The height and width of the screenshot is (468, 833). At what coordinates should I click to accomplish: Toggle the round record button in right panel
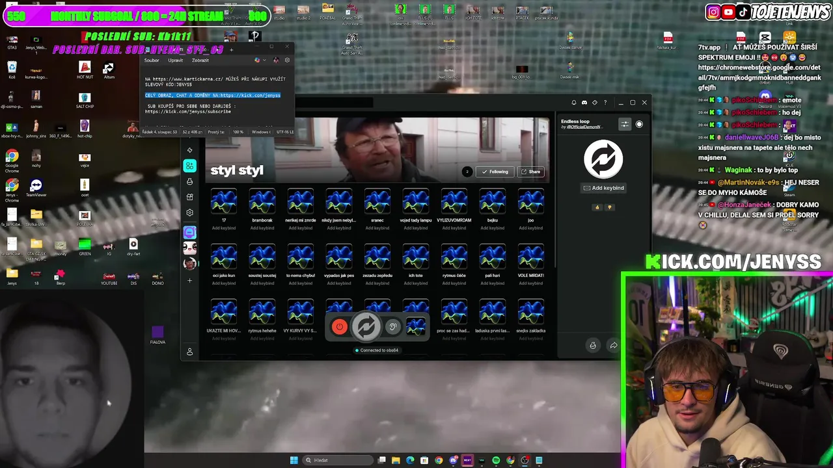(x=639, y=124)
